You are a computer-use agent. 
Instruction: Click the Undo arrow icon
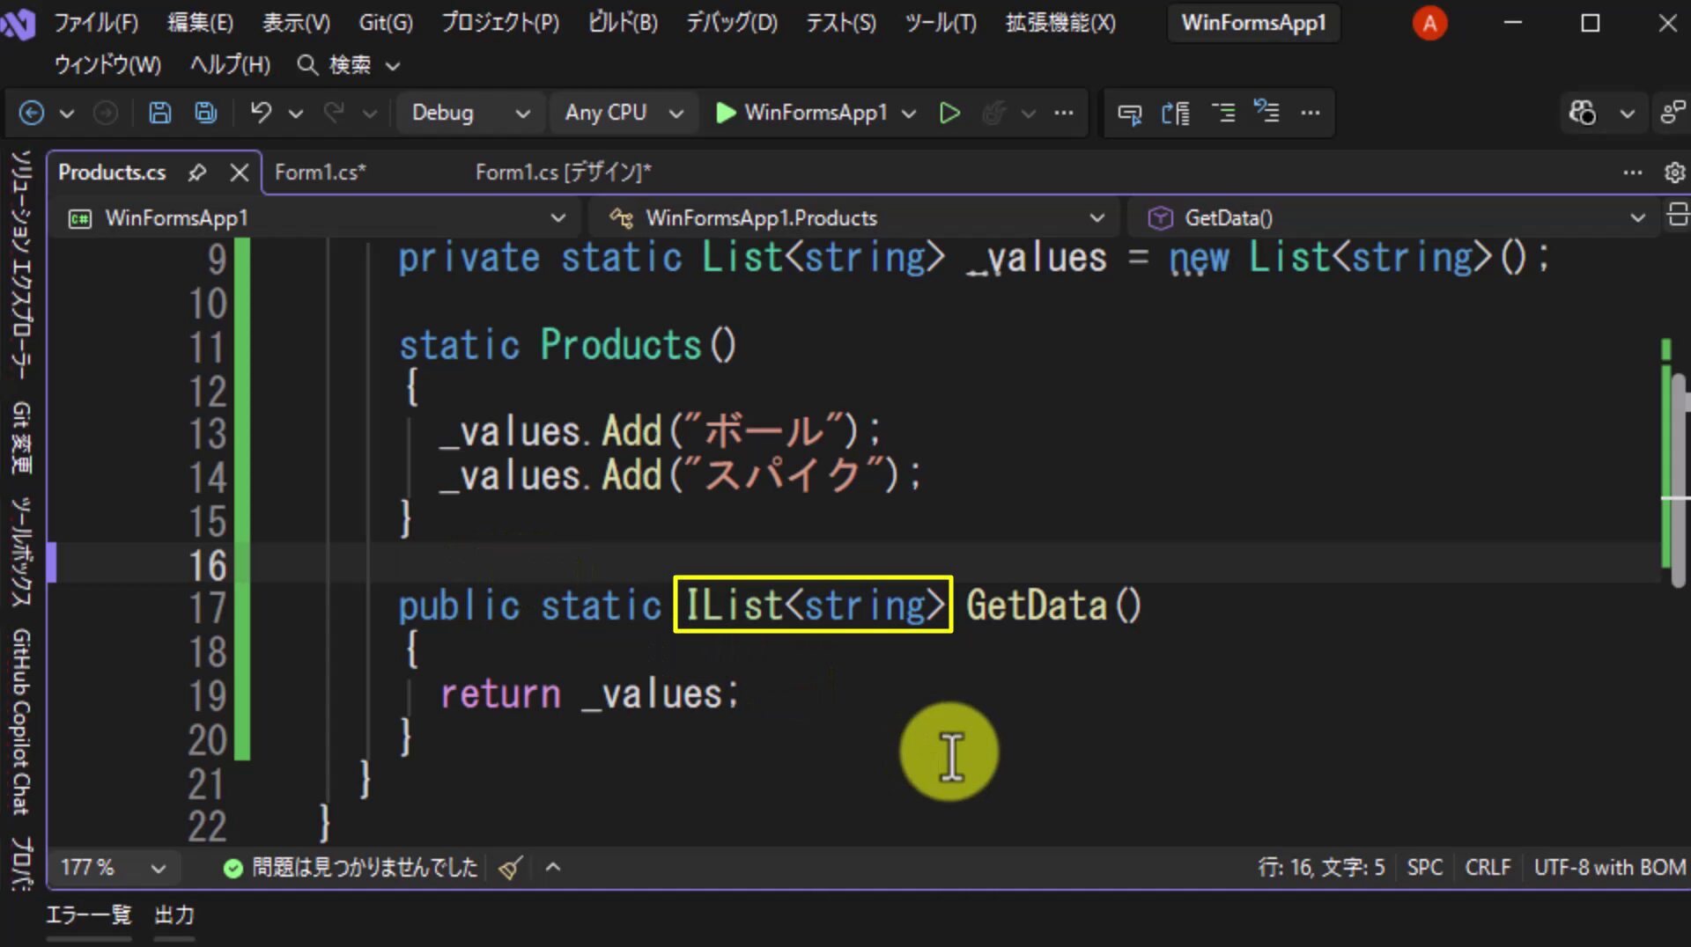pyautogui.click(x=261, y=113)
